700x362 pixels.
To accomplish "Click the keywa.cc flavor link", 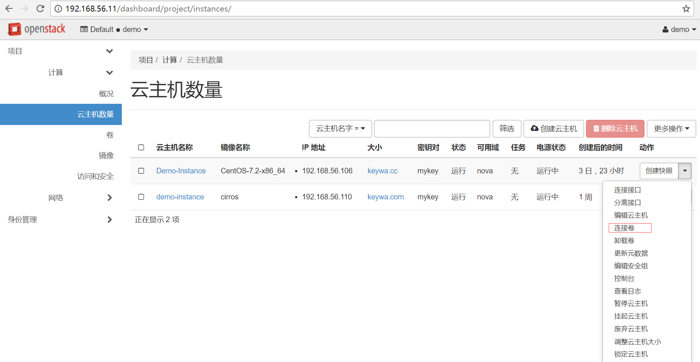I will [382, 171].
